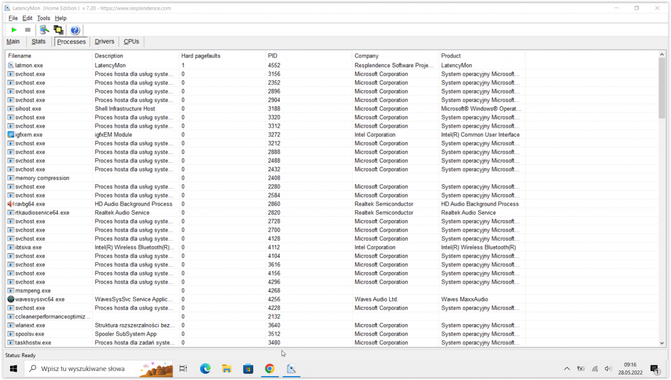Click the vertical scrollbar thumb
Viewport: 671px width, 380px height.
coord(662,88)
